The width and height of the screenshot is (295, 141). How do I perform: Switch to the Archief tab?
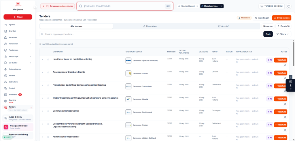pos(223,26)
